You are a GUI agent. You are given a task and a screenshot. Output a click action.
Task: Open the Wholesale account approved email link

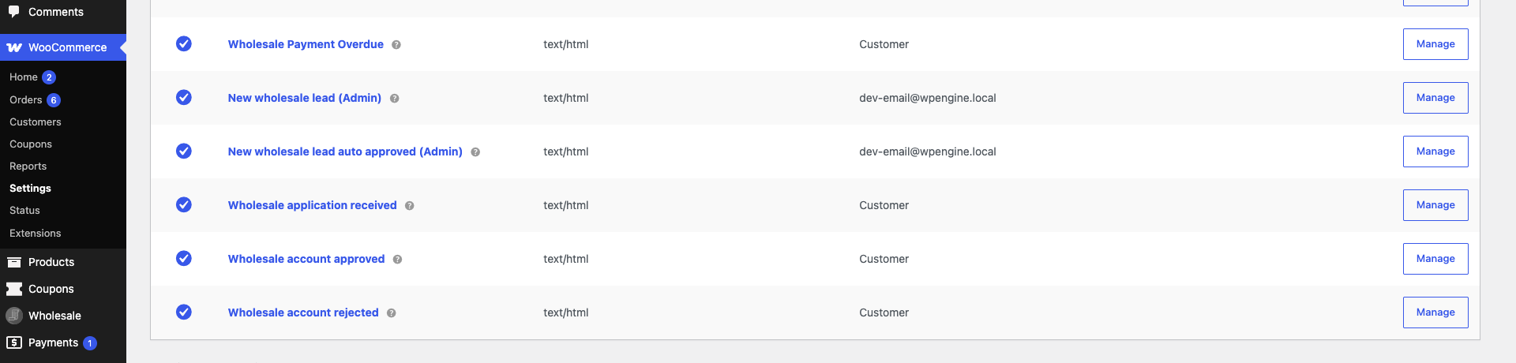point(306,259)
